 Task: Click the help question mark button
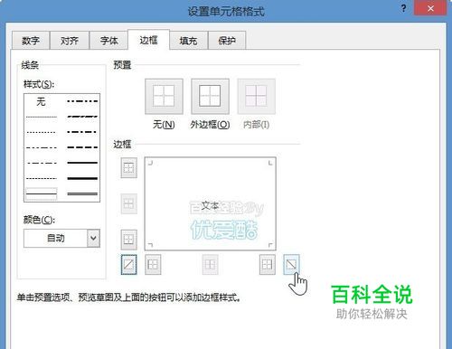[x=404, y=8]
